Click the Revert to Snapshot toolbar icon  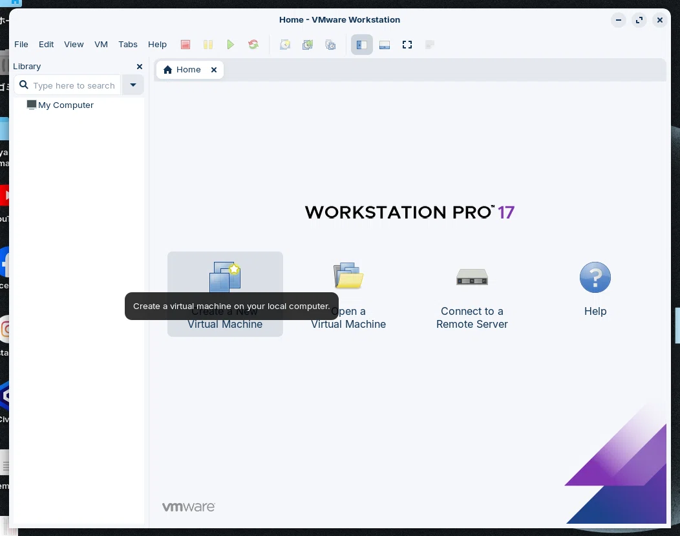[x=308, y=45]
